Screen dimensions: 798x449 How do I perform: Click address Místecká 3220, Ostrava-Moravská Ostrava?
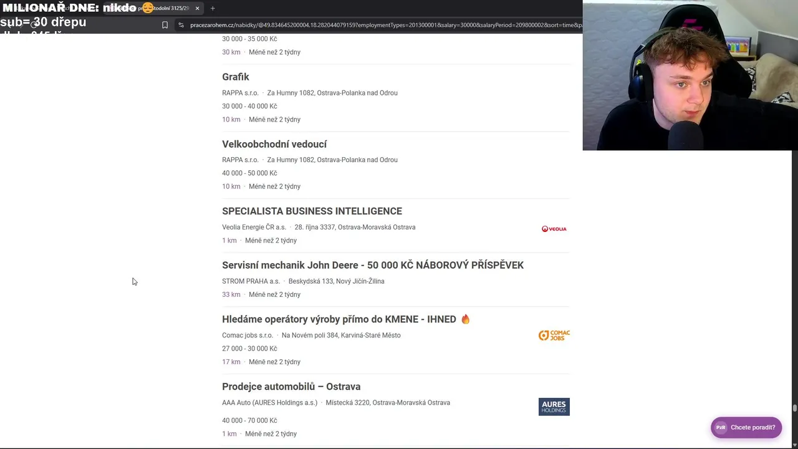(x=388, y=403)
